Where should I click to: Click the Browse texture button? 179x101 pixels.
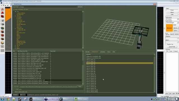(x=176, y=28)
